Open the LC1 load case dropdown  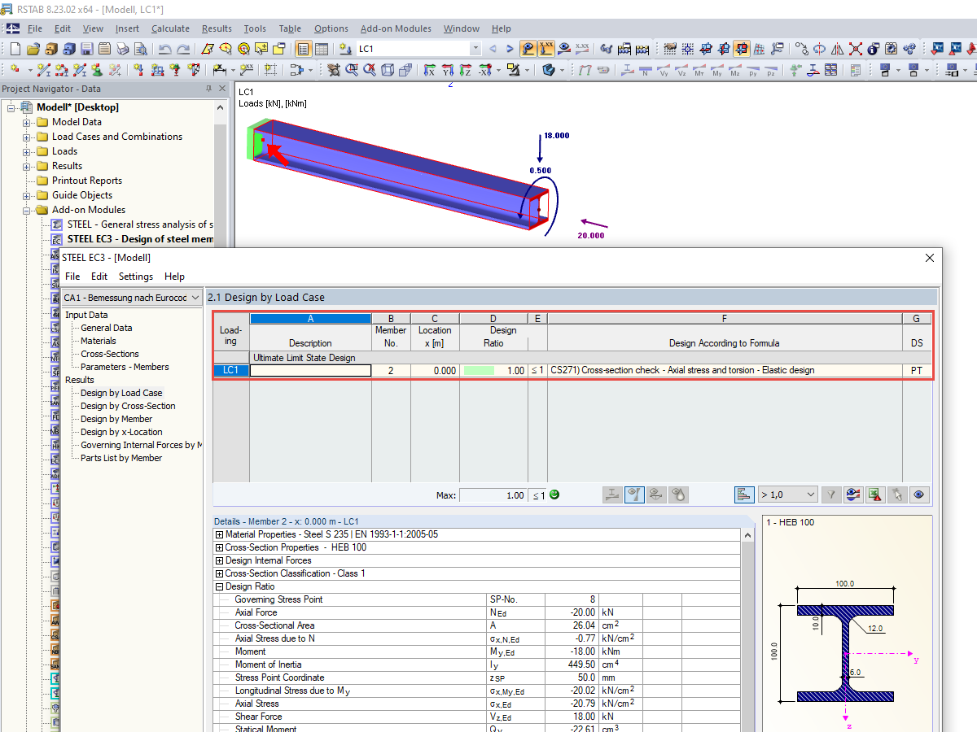coord(475,48)
